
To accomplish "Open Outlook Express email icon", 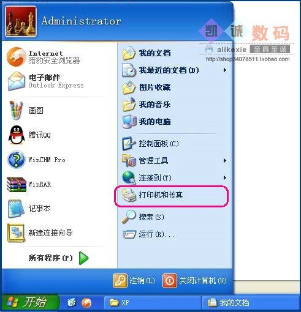I will click(17, 81).
